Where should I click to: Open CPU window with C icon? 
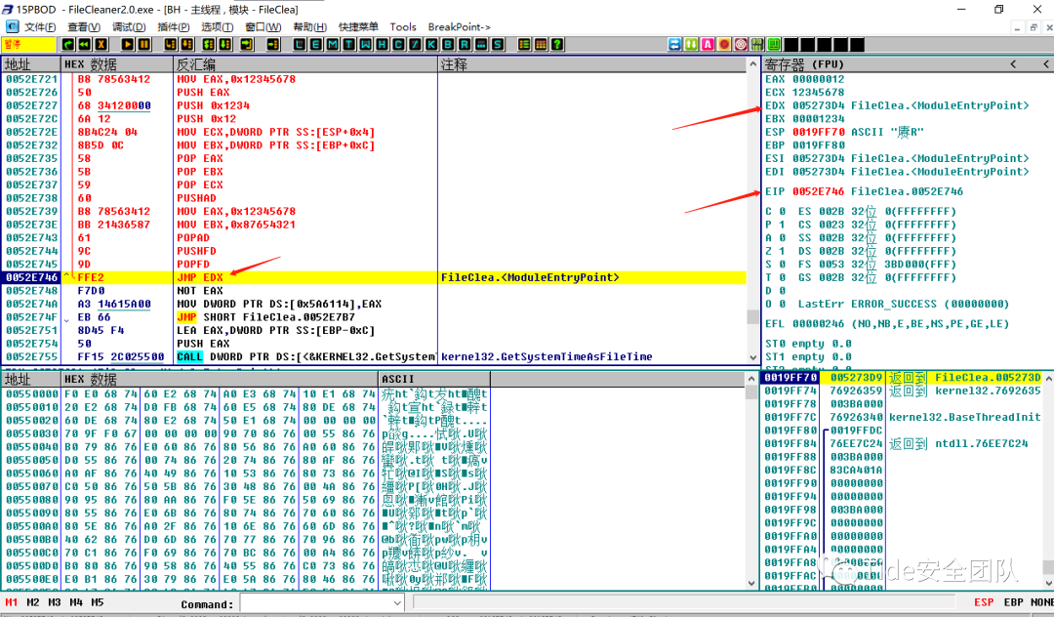(398, 44)
